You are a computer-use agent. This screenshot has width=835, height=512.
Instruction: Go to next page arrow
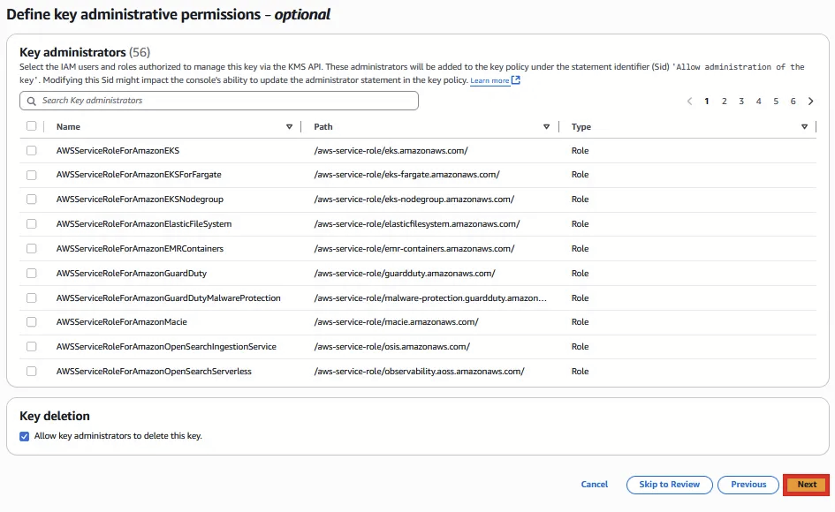click(810, 102)
